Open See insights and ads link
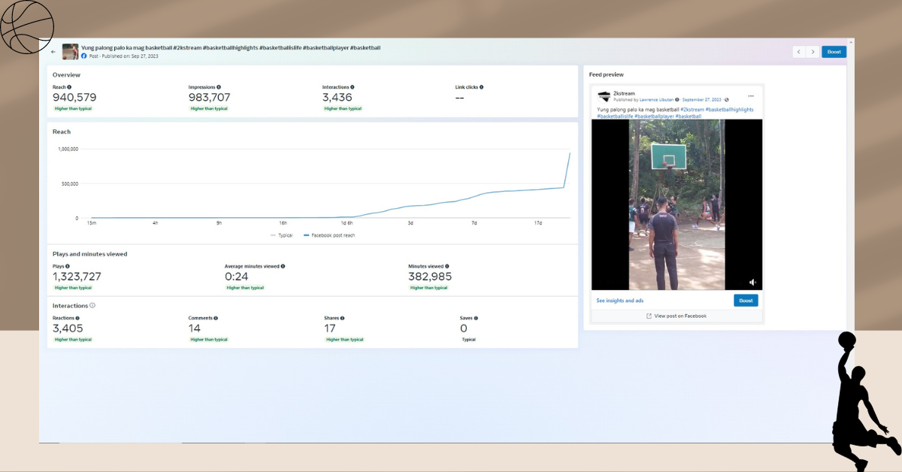 pos(620,301)
